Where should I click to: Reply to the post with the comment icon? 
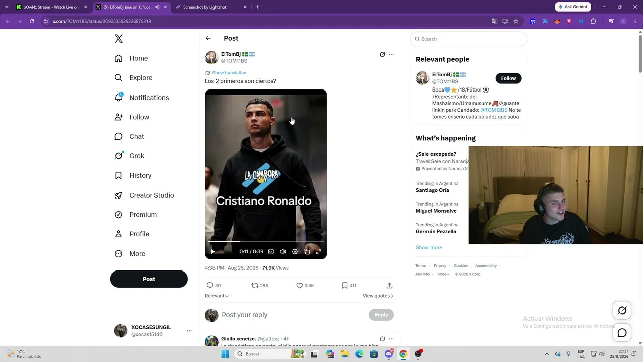(210, 285)
